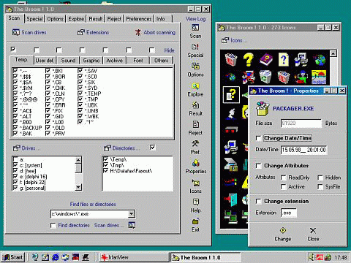The image size is (351, 263).
Task: Click the Explore sidebar icon
Action: 195,85
